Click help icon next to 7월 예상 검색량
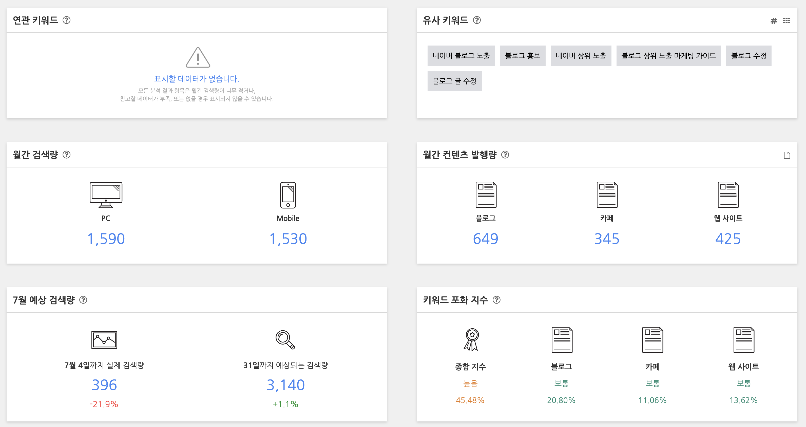 coord(83,300)
